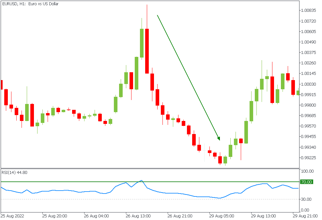Click the 1.00720 price label
The height and width of the screenshot is (220, 322).
[308, 21]
